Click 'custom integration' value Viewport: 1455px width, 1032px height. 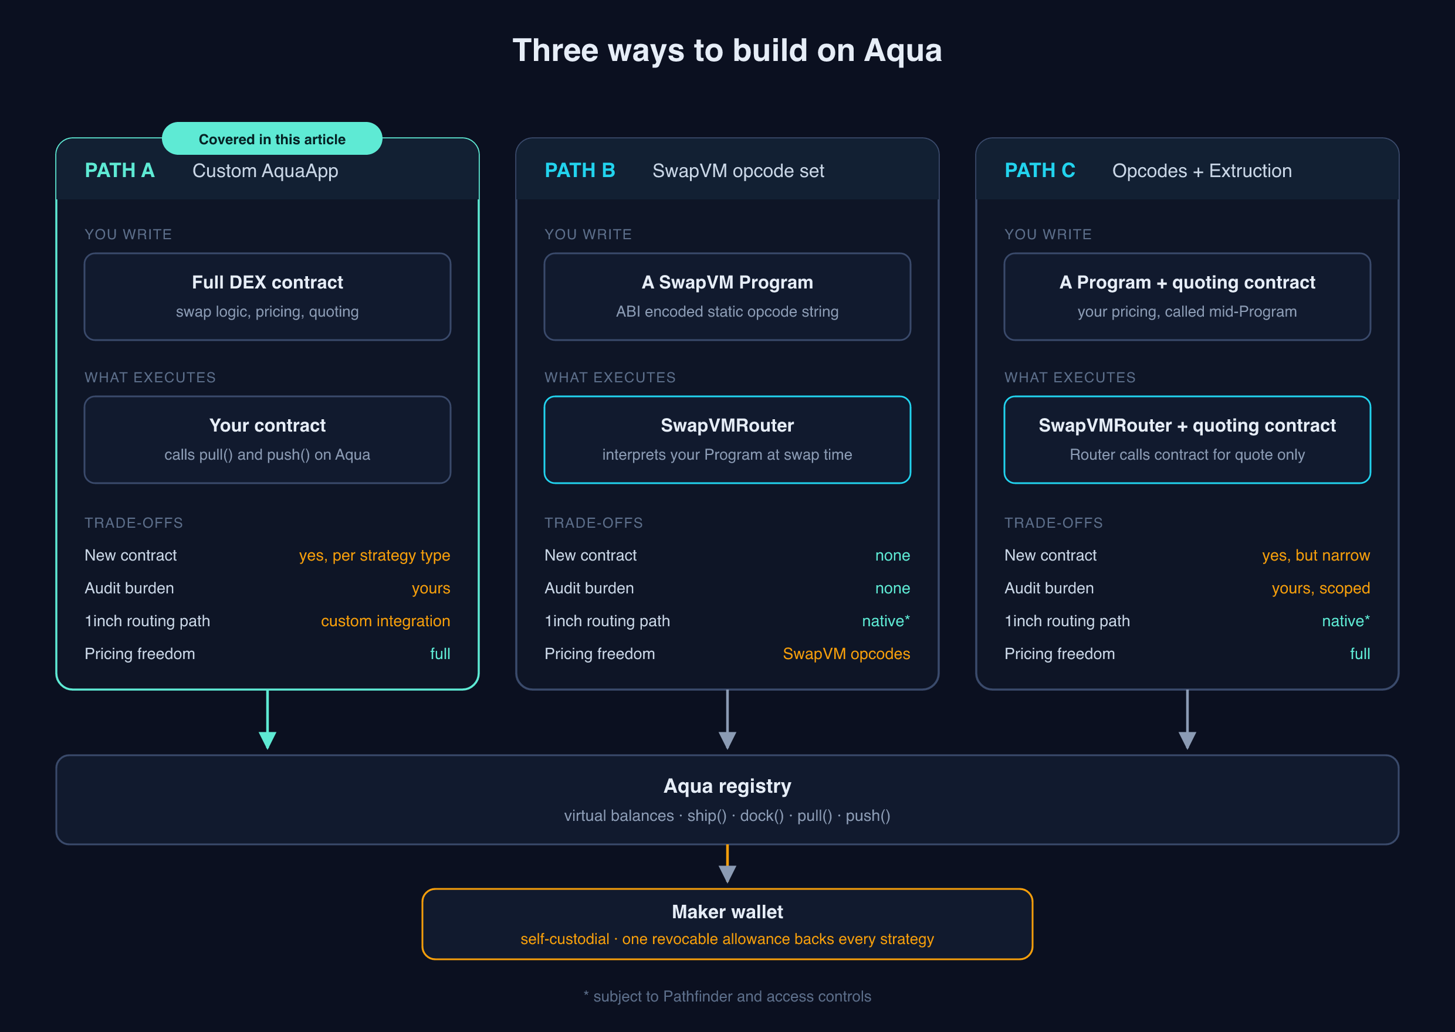tap(385, 621)
